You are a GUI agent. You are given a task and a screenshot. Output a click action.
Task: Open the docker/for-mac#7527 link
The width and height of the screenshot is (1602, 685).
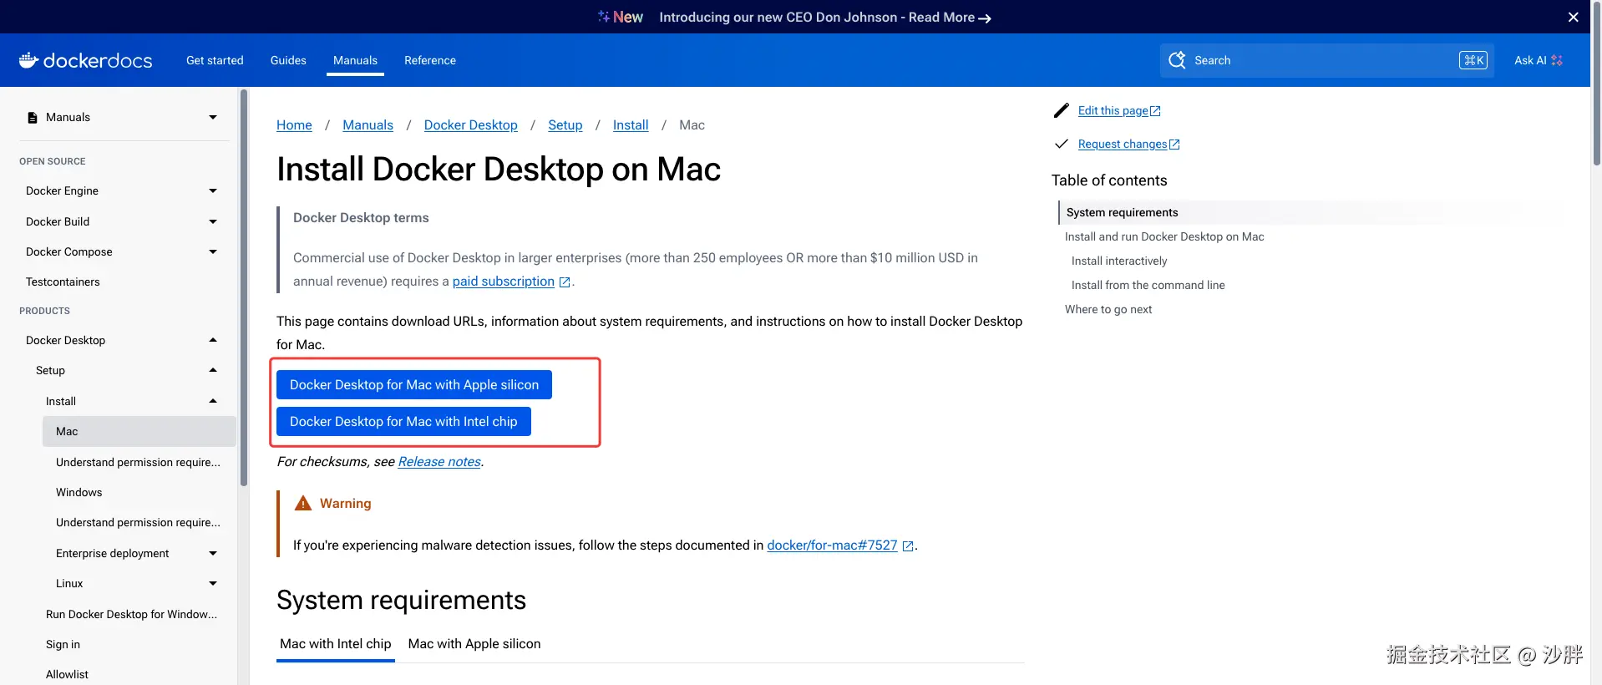(832, 545)
